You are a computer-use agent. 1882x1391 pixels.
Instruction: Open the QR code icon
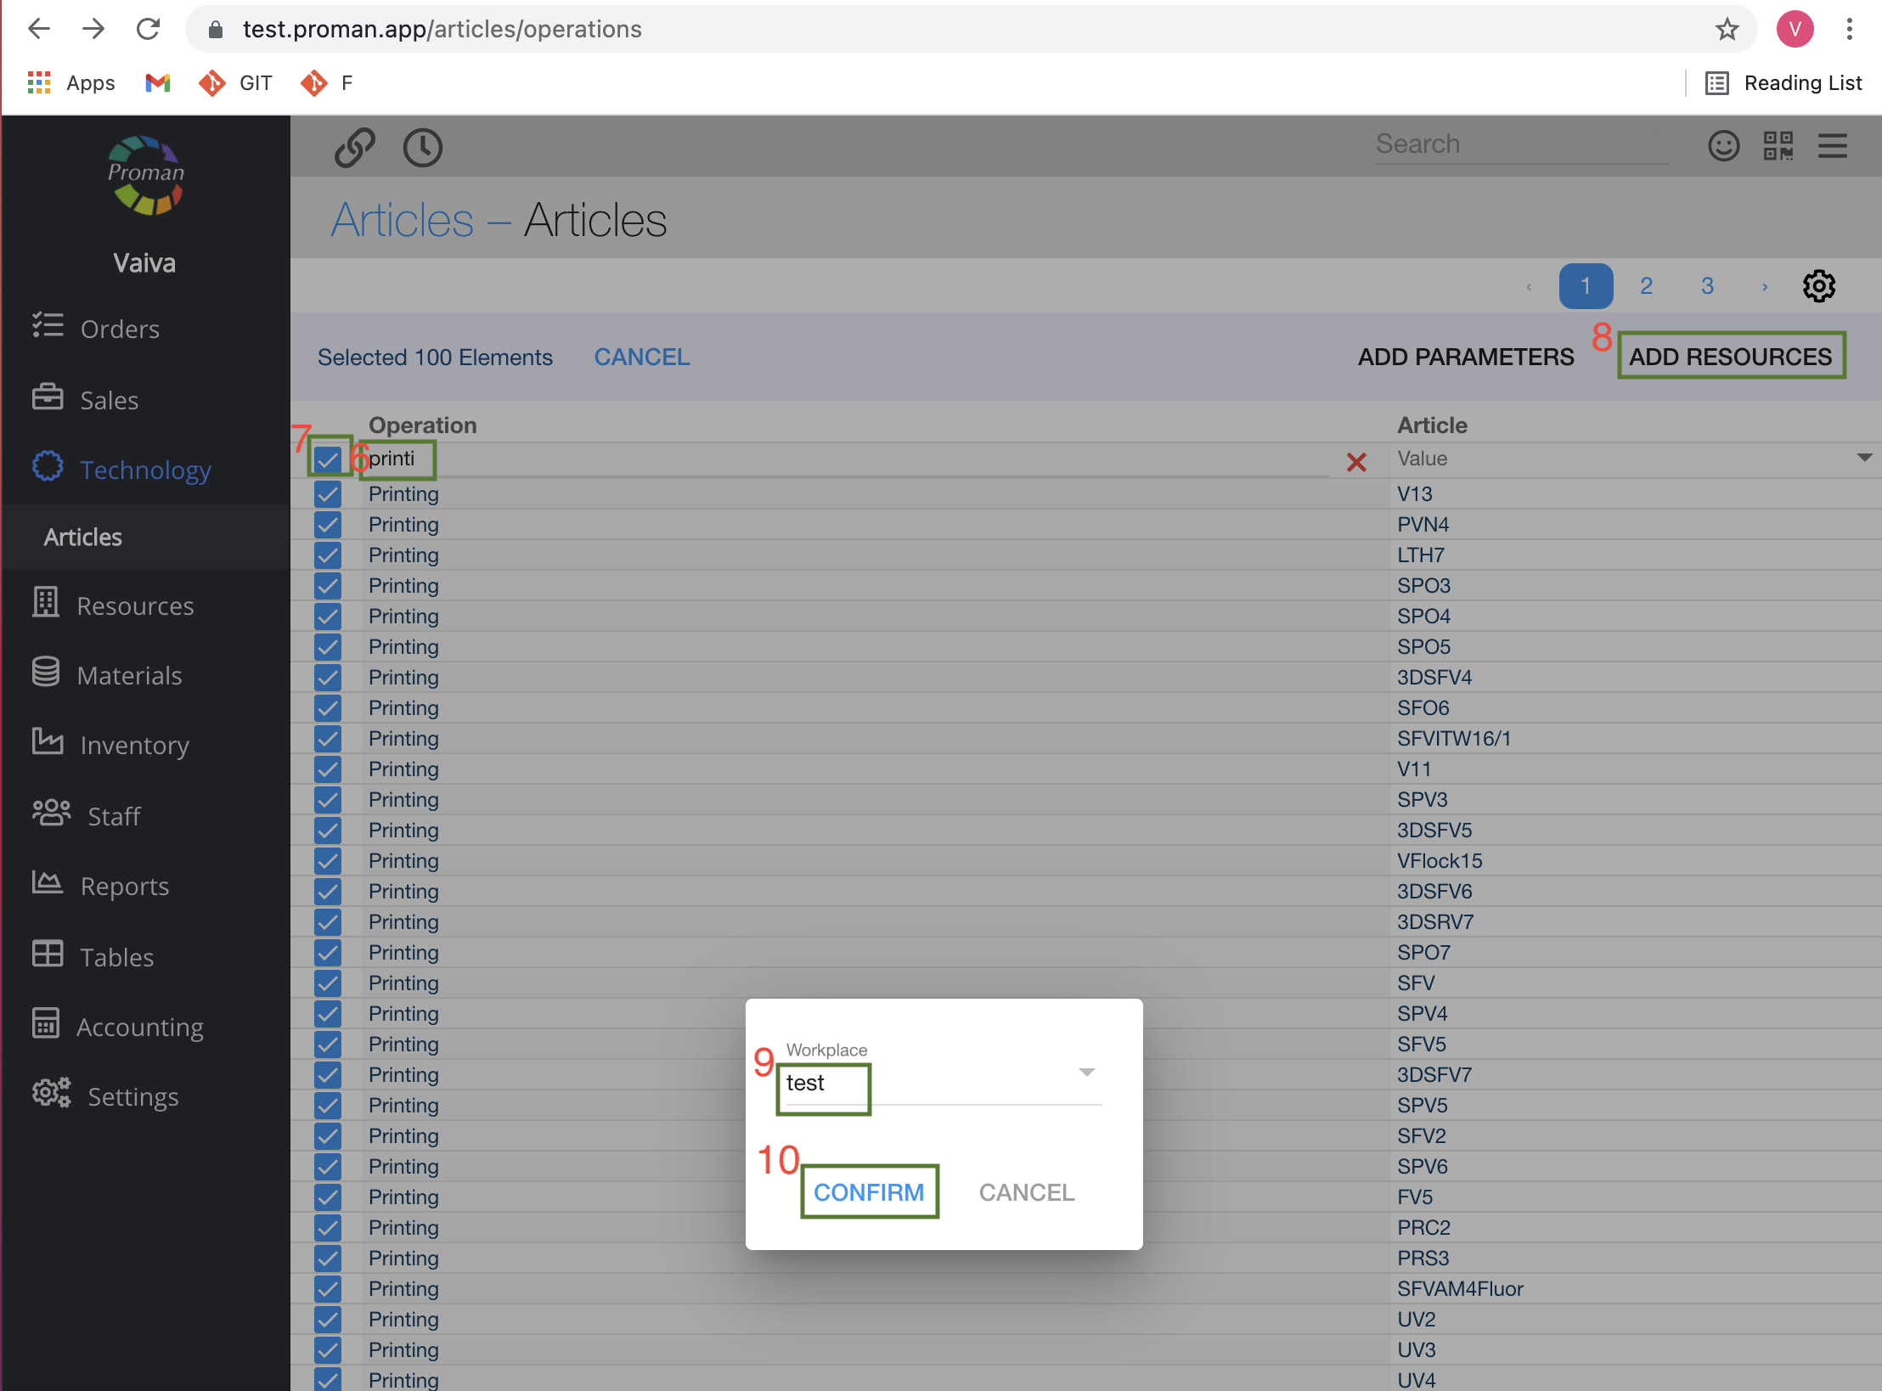pyautogui.click(x=1778, y=146)
